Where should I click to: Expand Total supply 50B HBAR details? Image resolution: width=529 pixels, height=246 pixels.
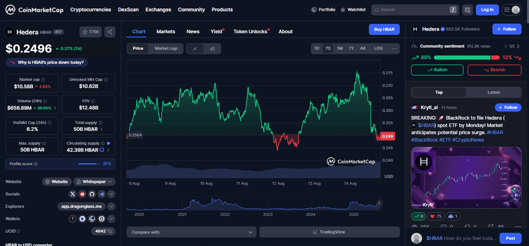(x=101, y=129)
